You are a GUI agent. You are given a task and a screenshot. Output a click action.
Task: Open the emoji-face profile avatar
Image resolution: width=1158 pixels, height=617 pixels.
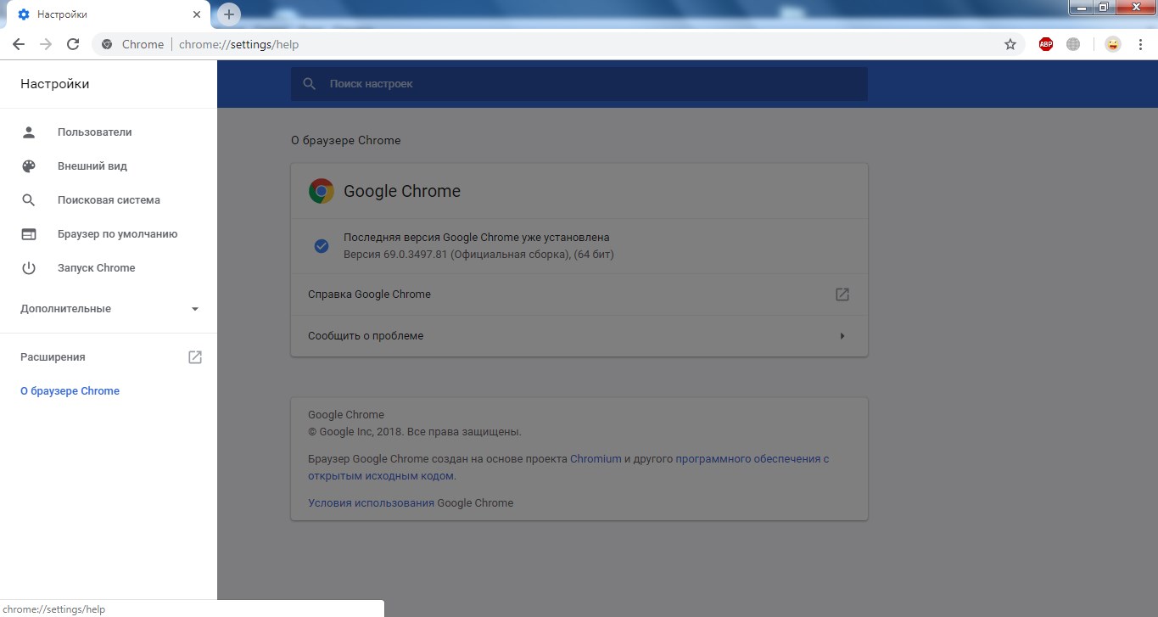pyautogui.click(x=1113, y=44)
